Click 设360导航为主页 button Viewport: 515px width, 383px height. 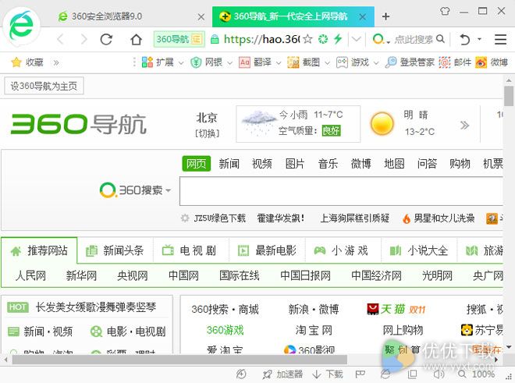44,86
